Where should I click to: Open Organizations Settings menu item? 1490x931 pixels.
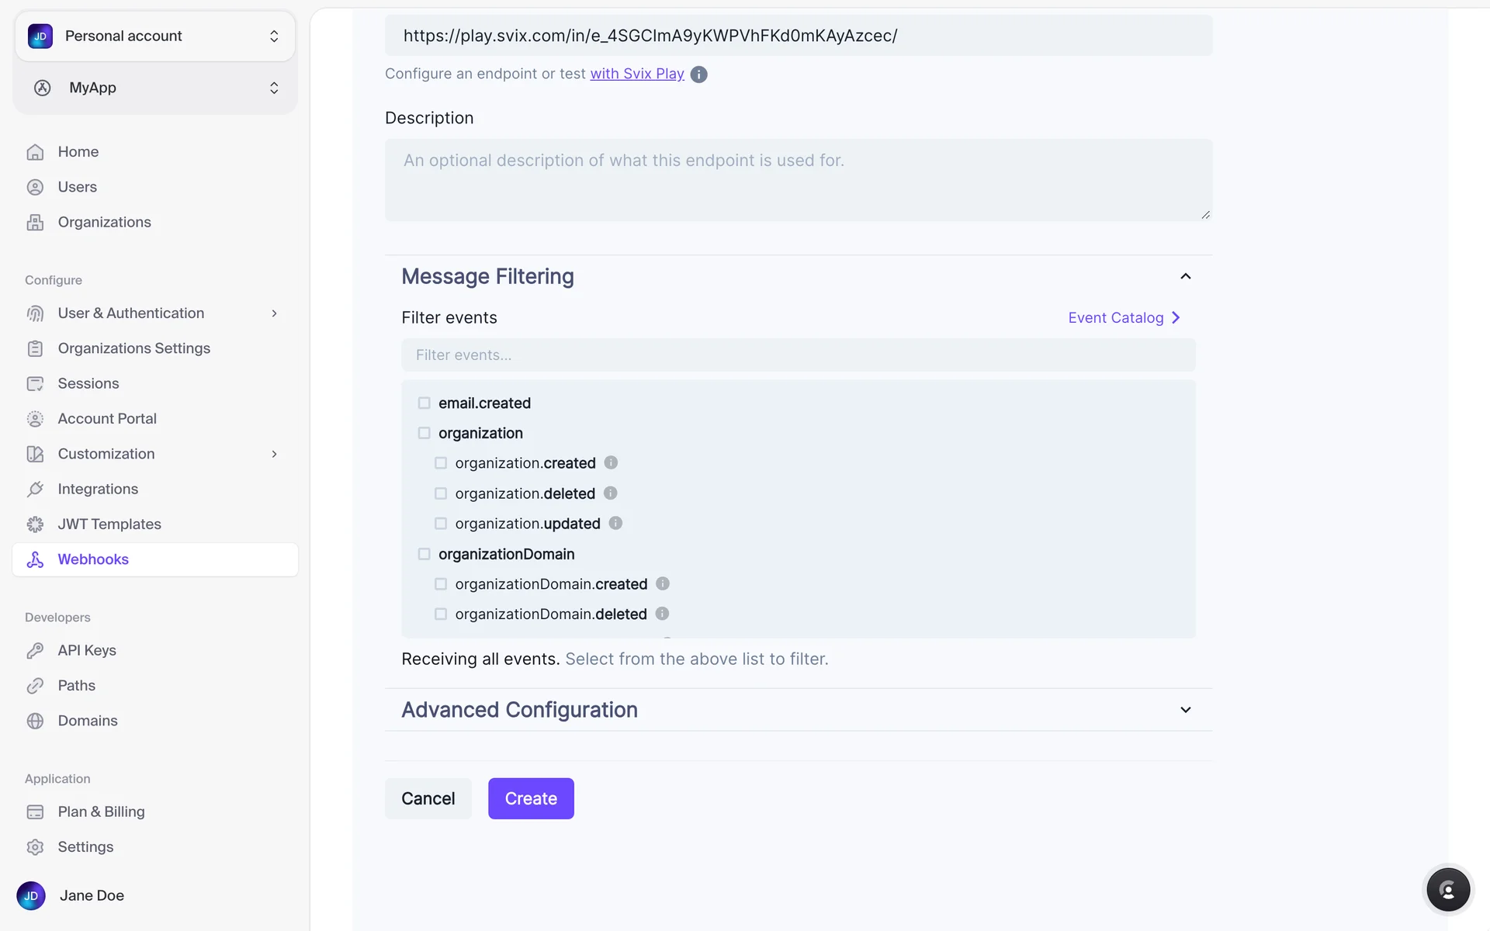point(133,348)
